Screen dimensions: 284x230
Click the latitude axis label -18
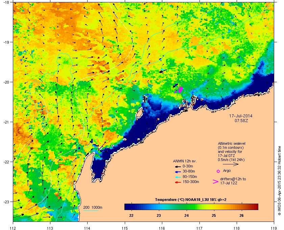tap(6, 2)
